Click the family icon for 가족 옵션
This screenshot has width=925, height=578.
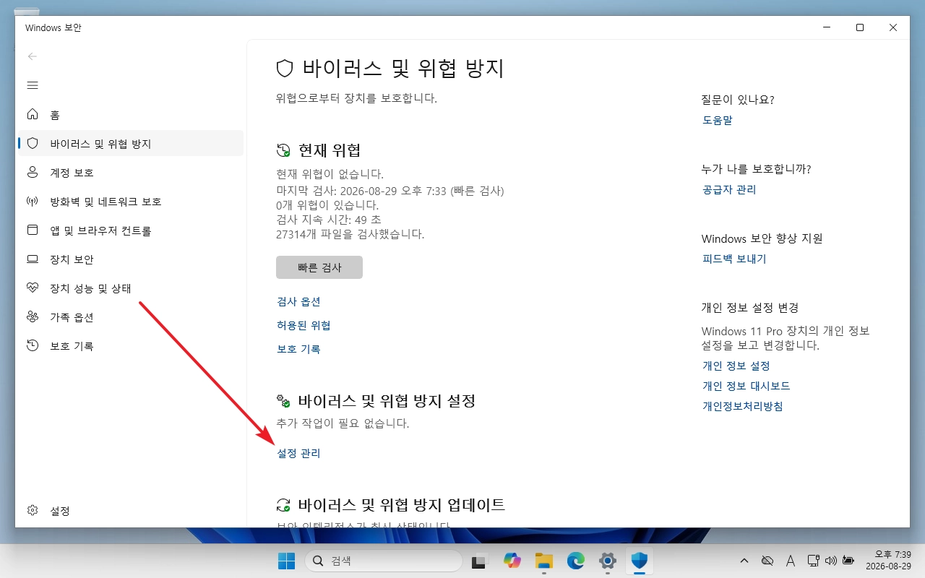(33, 316)
